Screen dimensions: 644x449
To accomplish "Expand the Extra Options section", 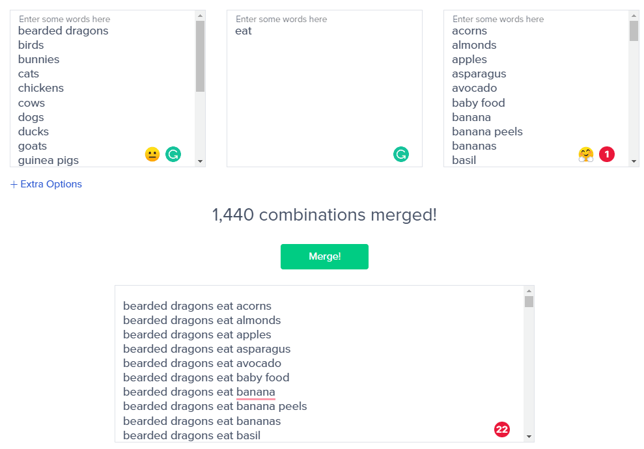I will pos(46,184).
